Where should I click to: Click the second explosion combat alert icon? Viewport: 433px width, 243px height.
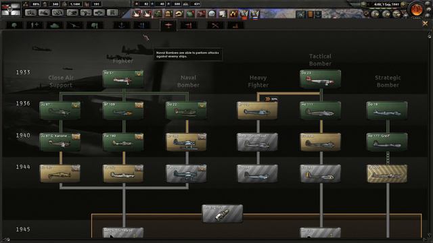coord(147,13)
